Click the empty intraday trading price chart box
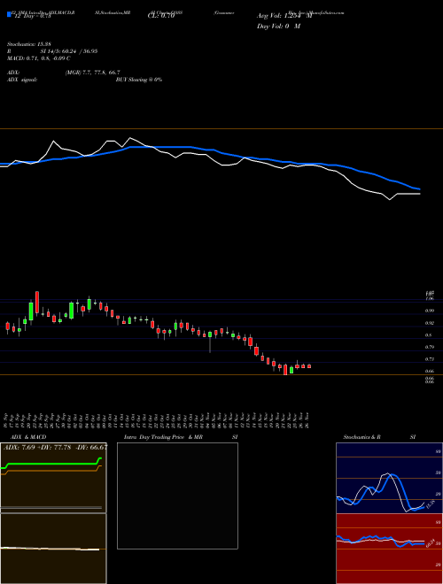 pyautogui.click(x=177, y=496)
